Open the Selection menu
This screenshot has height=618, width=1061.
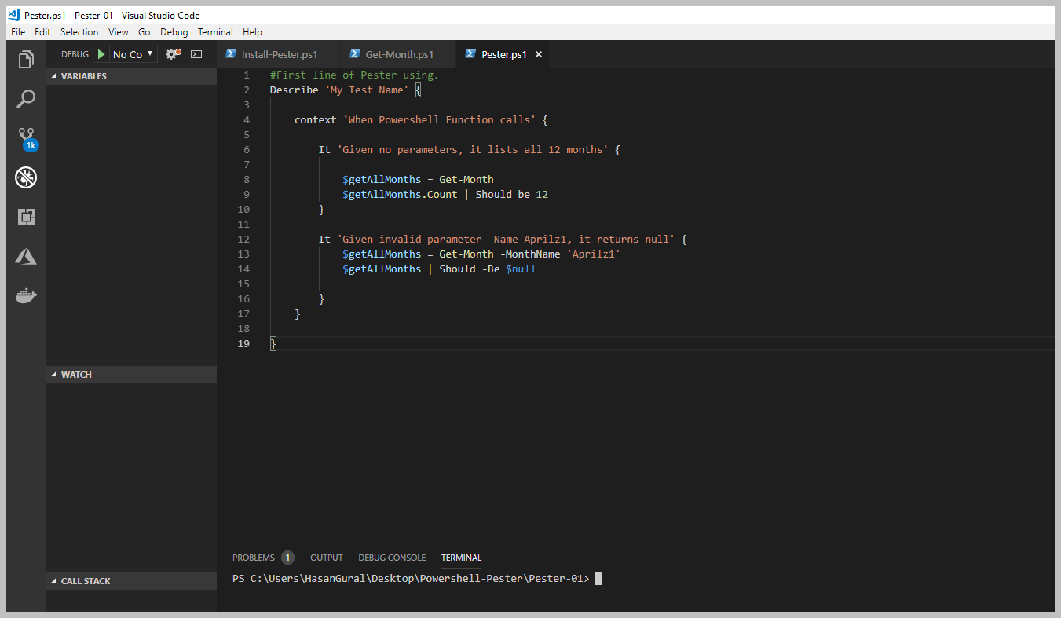pyautogui.click(x=79, y=32)
